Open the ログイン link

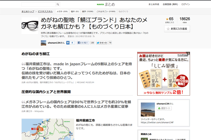(x=186, y=4)
